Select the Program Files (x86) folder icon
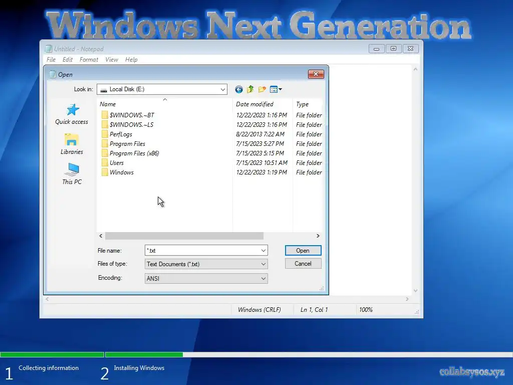 pyautogui.click(x=105, y=153)
